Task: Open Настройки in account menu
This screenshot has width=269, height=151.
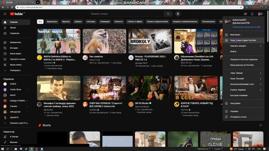Action: (x=243, y=104)
